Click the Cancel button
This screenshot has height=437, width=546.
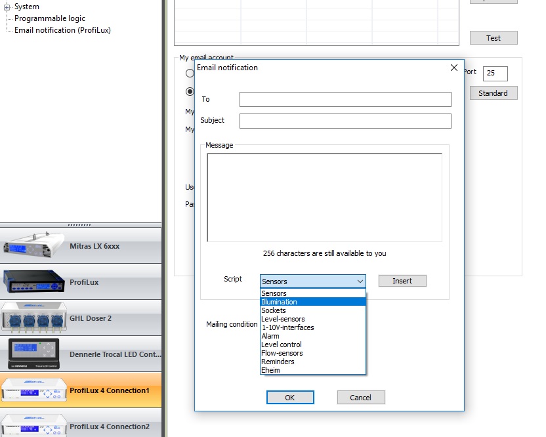click(361, 398)
